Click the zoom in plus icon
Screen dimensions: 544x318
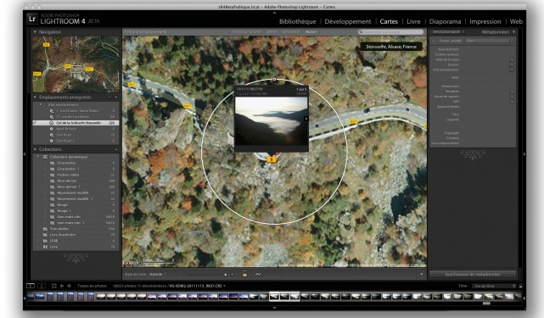pyautogui.click(x=232, y=274)
